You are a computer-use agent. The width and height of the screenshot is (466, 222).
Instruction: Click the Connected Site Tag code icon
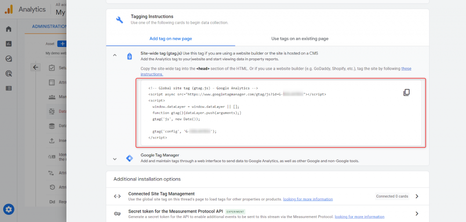coord(117,196)
